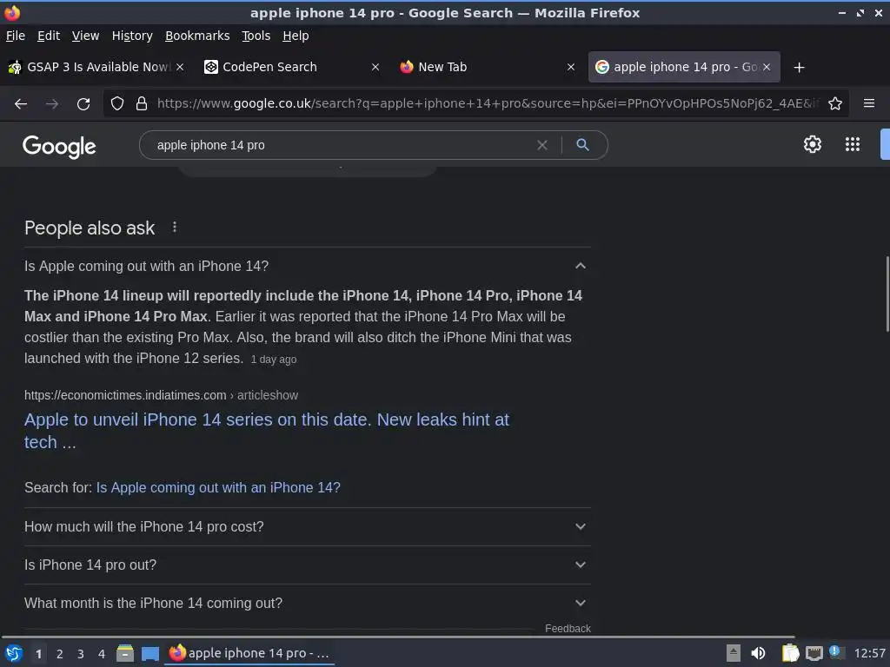
Task: Open the network monitor tray icon
Action: tap(814, 653)
